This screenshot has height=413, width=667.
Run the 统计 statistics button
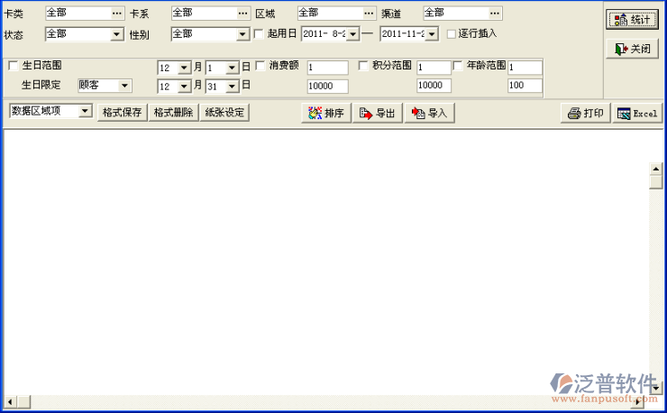coord(632,19)
